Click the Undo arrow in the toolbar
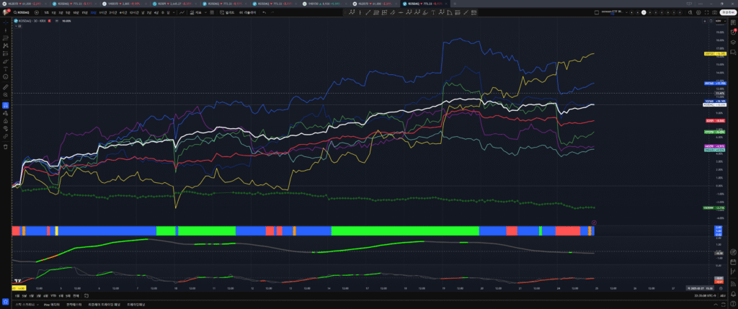Screen dimensions: 738x309 coord(264,12)
